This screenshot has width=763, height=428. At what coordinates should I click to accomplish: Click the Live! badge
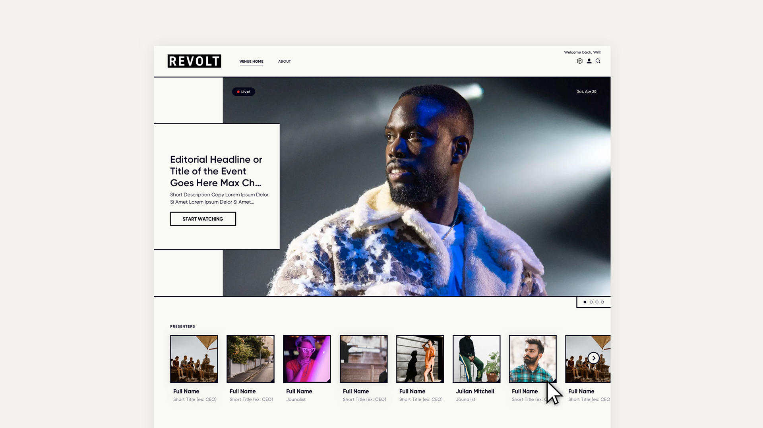click(x=244, y=92)
